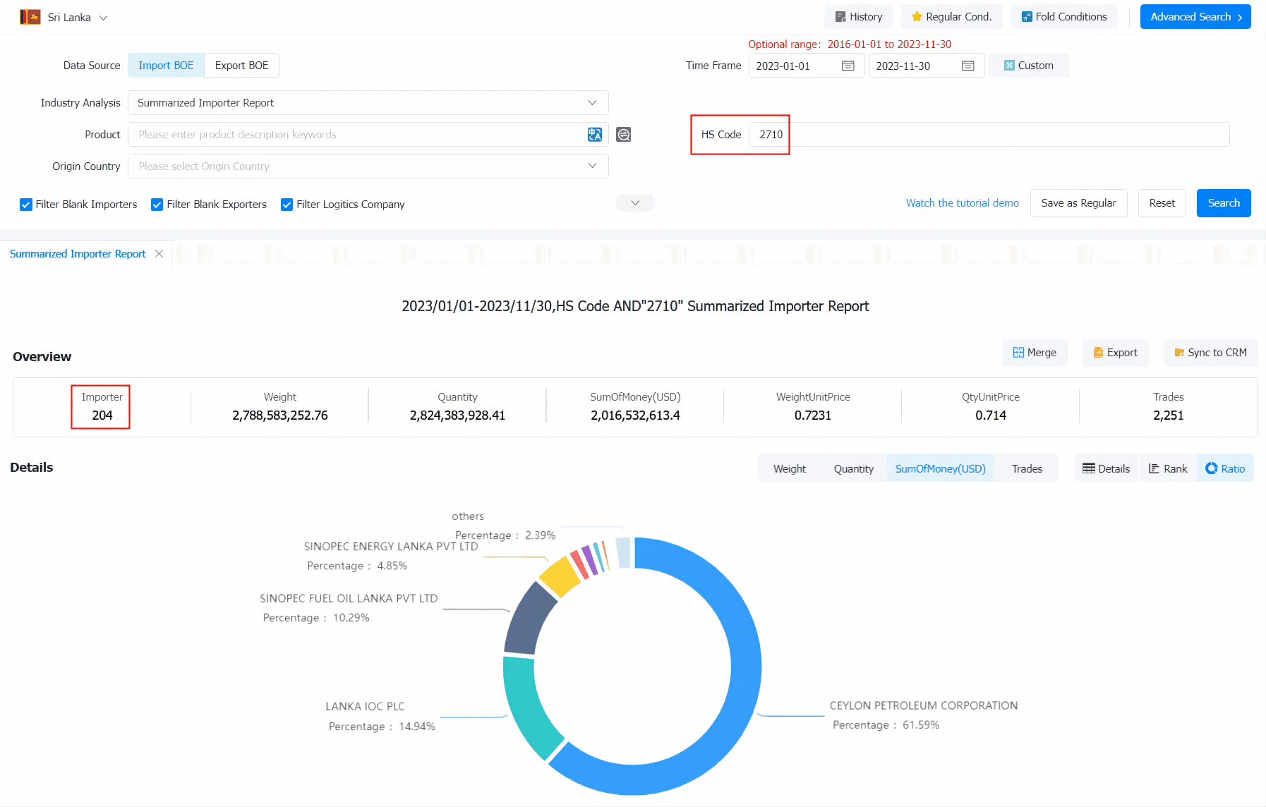Click the CEYLON PETROLEUM CORPORATION label
This screenshot has height=807, width=1266.
924,705
